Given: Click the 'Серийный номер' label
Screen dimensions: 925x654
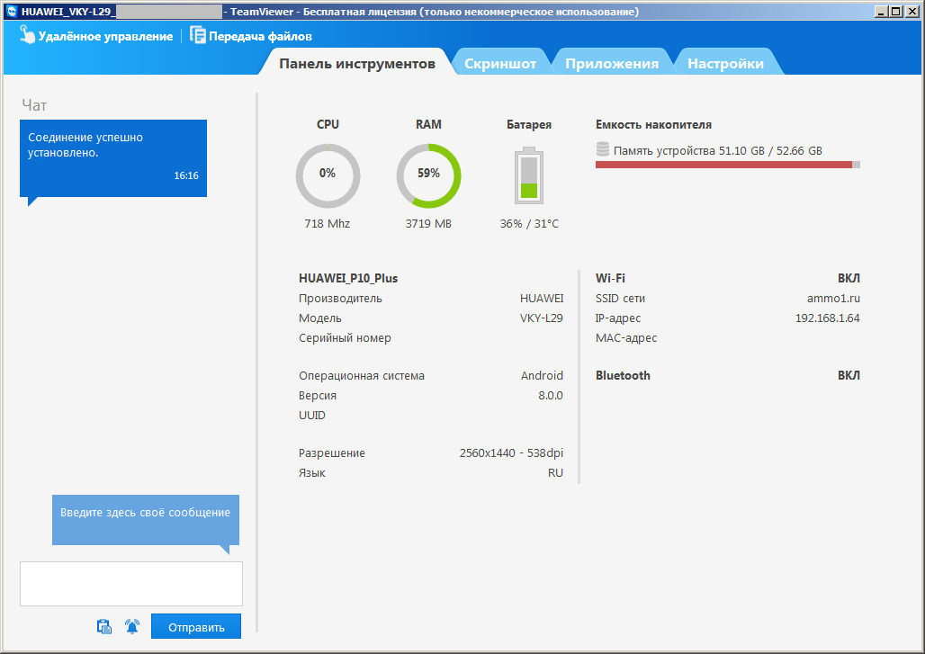Looking at the screenshot, I should click(x=345, y=338).
